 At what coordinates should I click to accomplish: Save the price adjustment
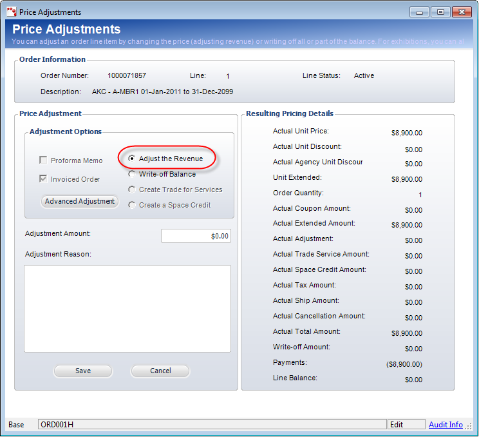(x=83, y=371)
